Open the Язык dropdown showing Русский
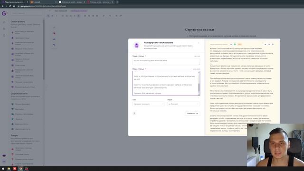 (x=183, y=104)
